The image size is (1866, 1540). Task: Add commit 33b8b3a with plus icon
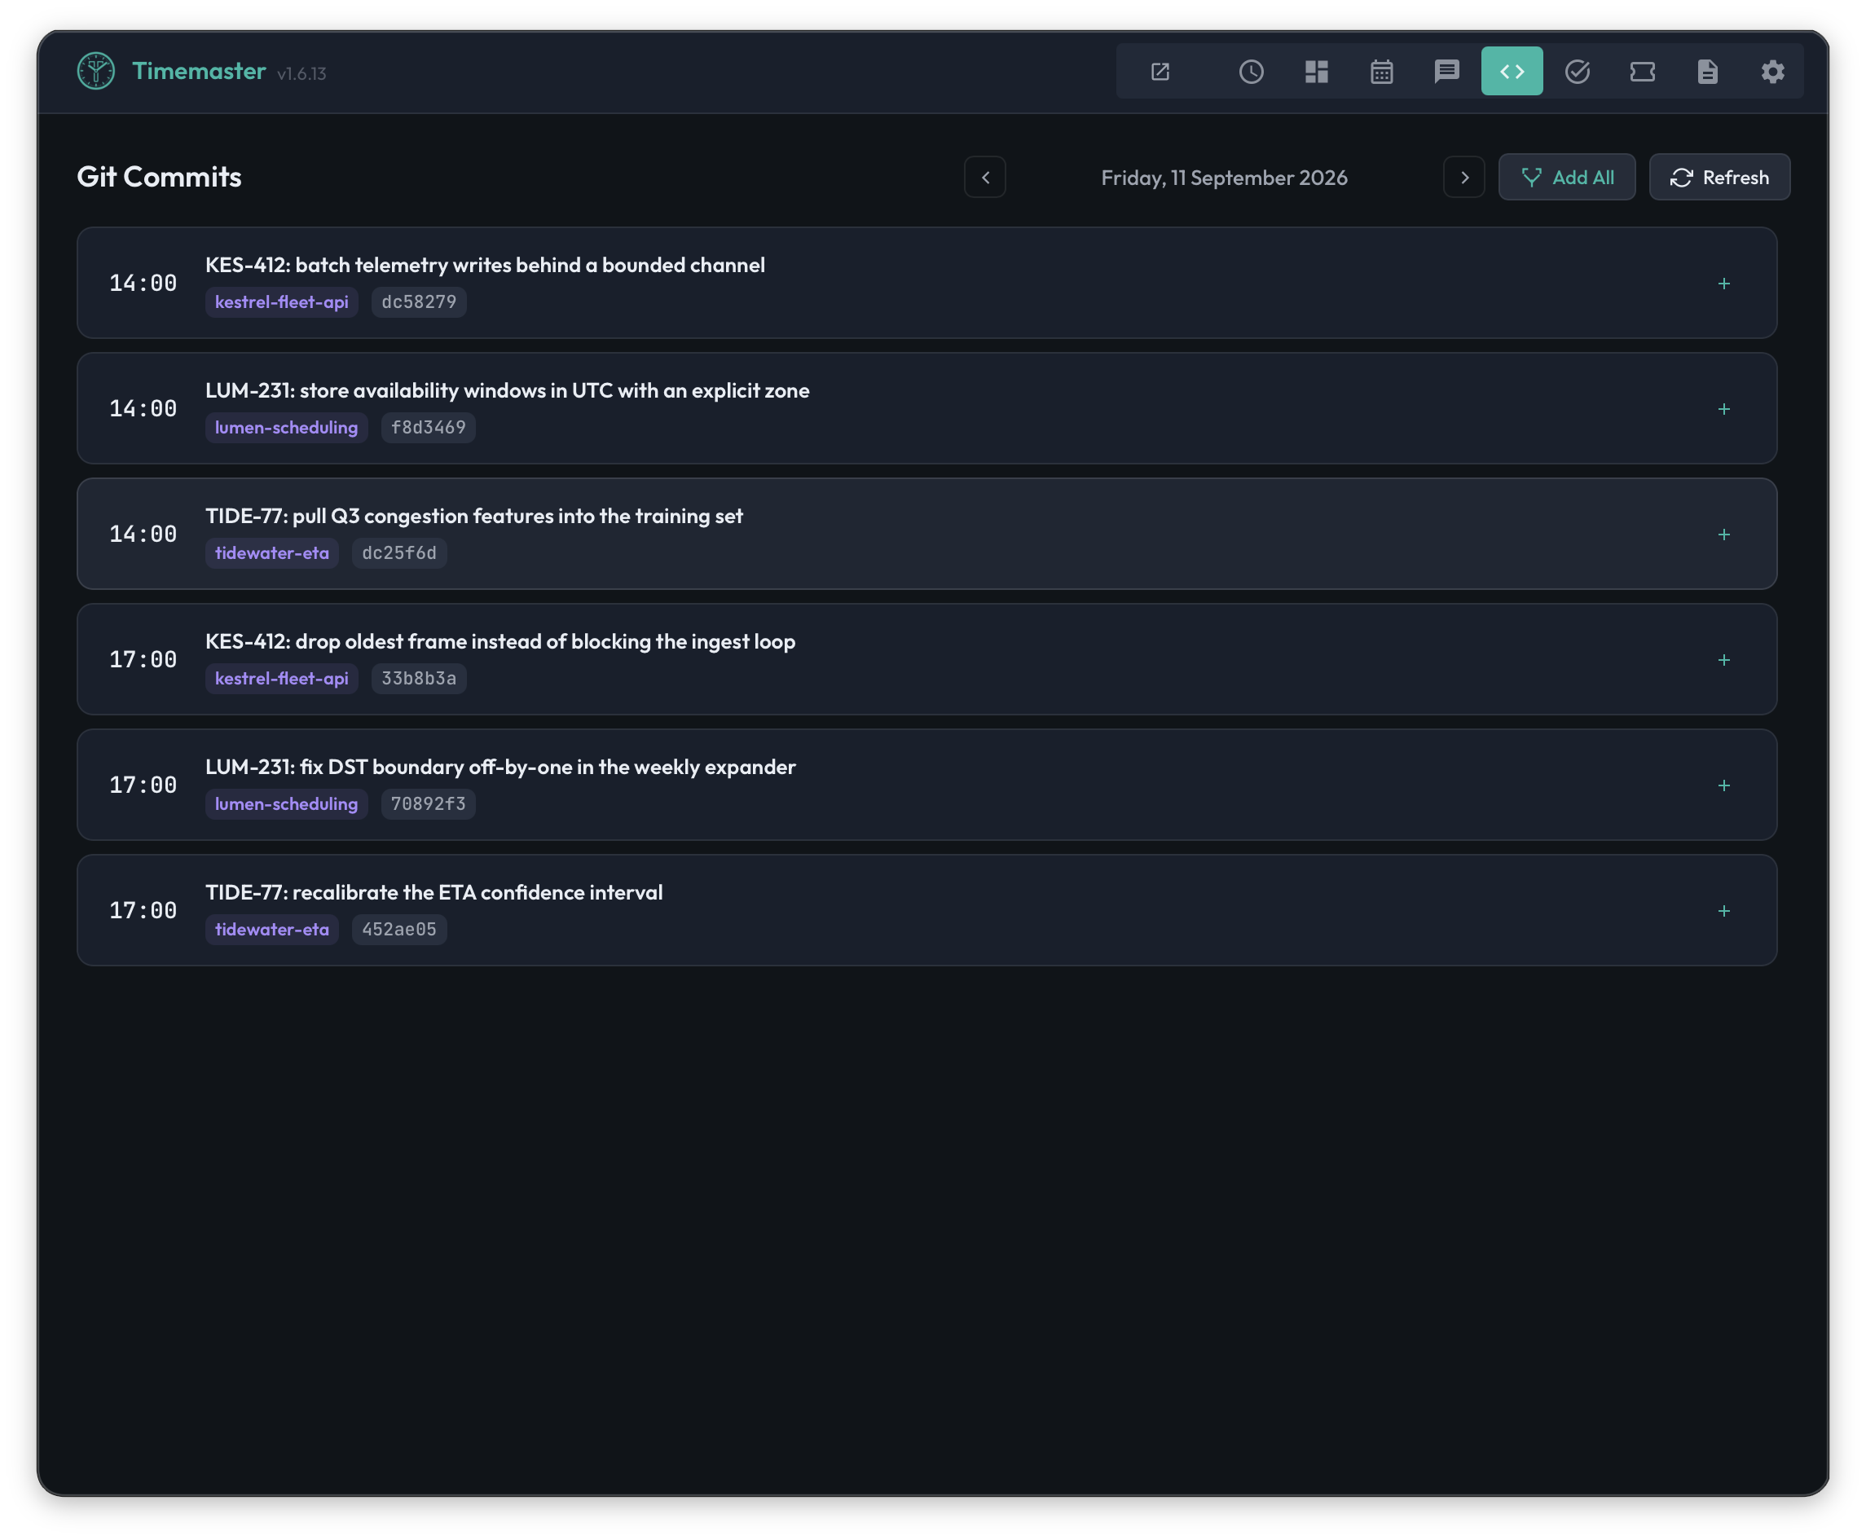(1724, 660)
